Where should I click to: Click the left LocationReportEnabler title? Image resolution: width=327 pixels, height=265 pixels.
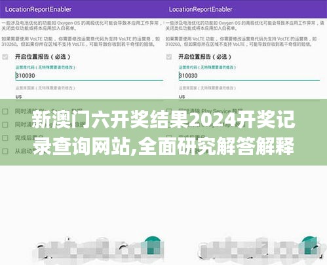(38, 9)
